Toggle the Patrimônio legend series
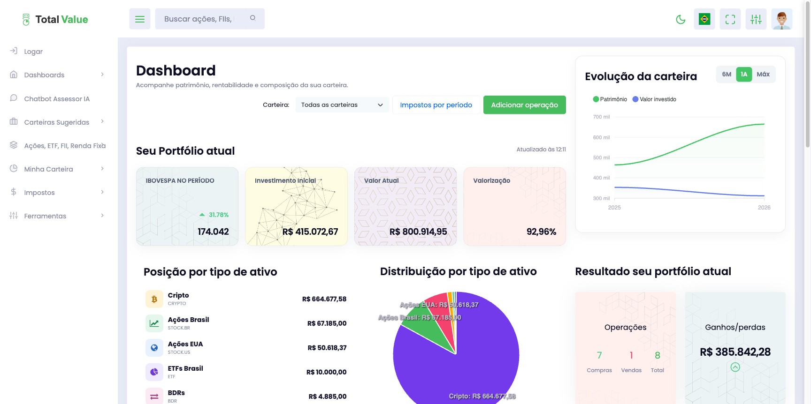 [x=610, y=99]
